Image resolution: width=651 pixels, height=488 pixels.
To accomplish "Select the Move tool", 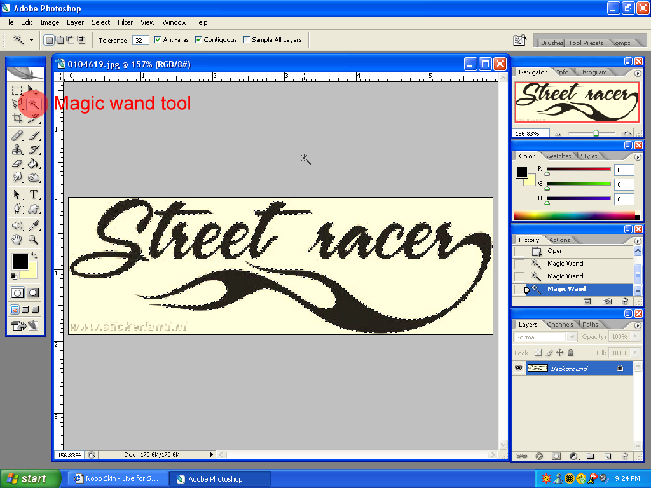I will (33, 90).
